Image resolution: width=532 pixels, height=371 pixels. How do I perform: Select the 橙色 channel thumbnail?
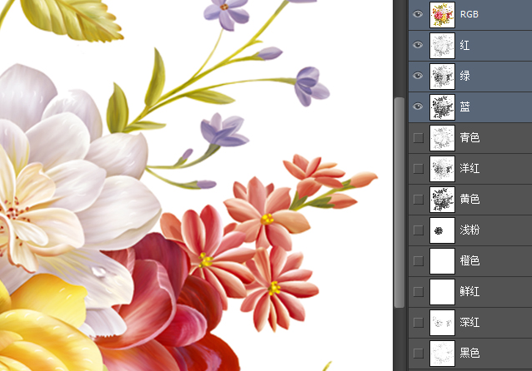[x=442, y=261]
